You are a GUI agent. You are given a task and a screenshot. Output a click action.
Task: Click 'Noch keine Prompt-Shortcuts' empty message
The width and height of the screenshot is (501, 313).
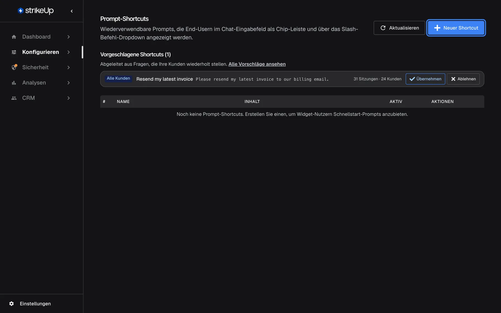point(292,114)
